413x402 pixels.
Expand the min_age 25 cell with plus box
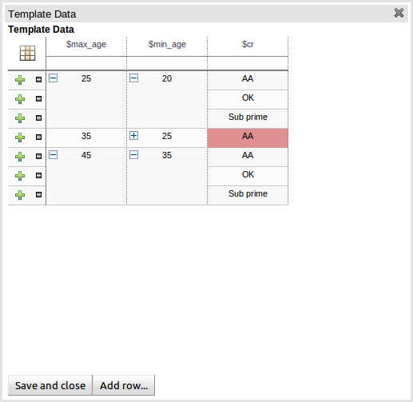click(x=133, y=136)
